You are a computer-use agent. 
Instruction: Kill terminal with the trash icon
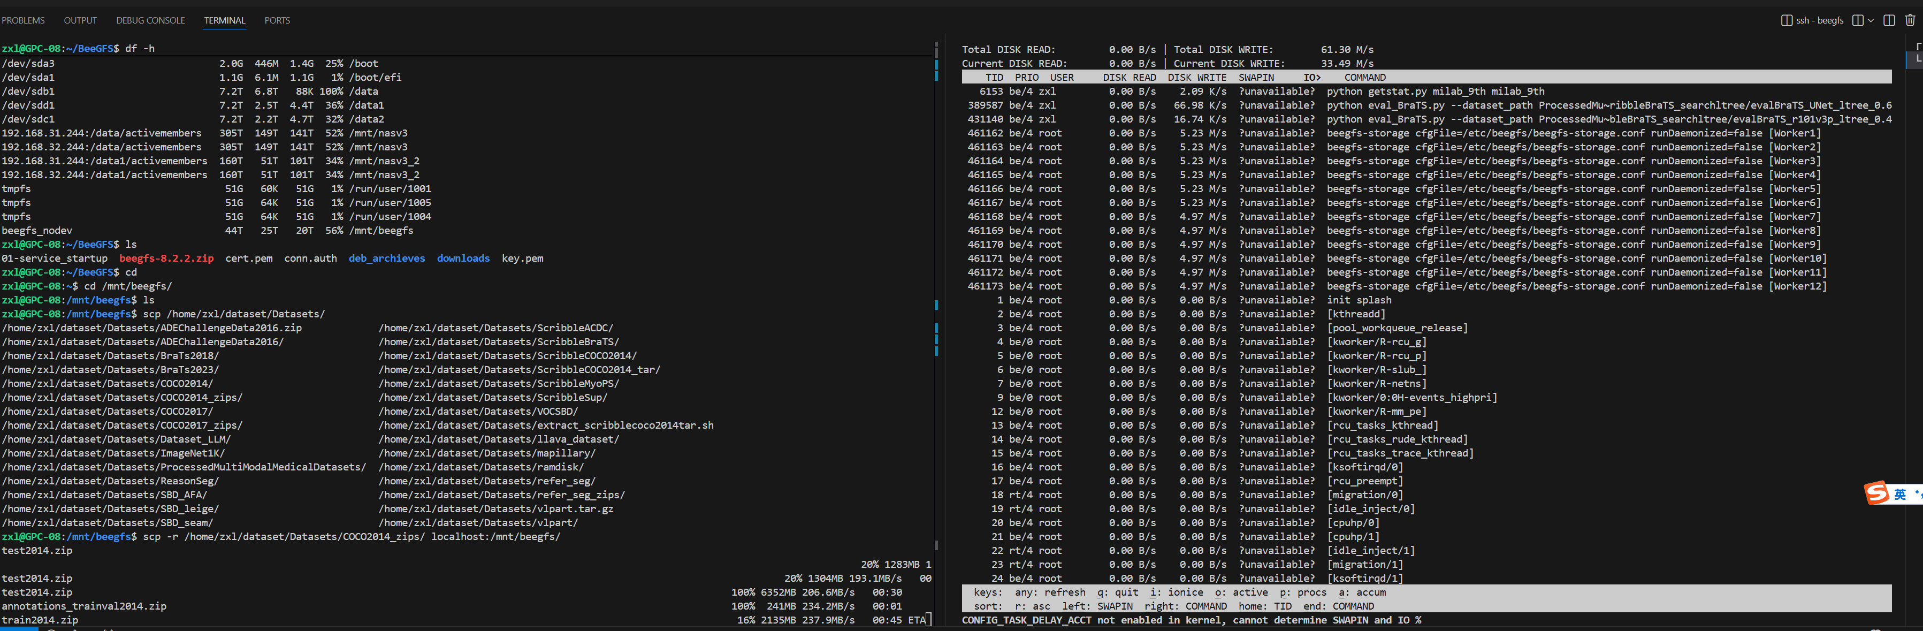[1910, 20]
